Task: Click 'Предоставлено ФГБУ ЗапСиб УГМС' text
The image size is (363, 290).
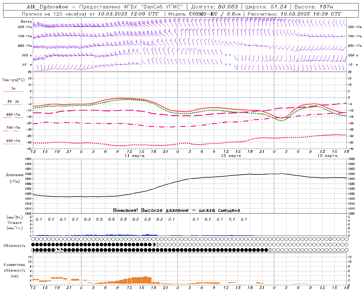Action: tap(131, 7)
